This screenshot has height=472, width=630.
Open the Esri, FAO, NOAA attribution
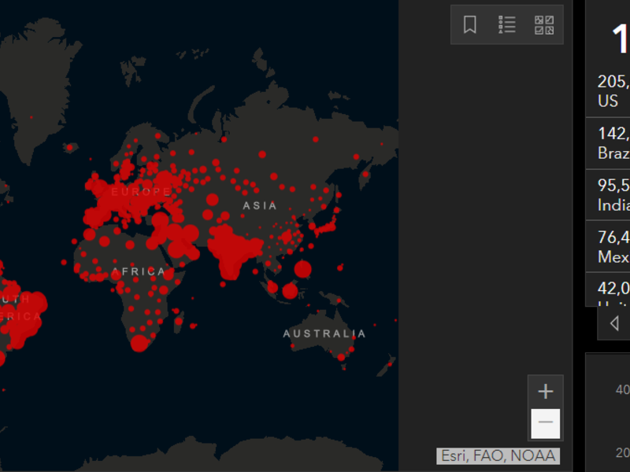498,455
